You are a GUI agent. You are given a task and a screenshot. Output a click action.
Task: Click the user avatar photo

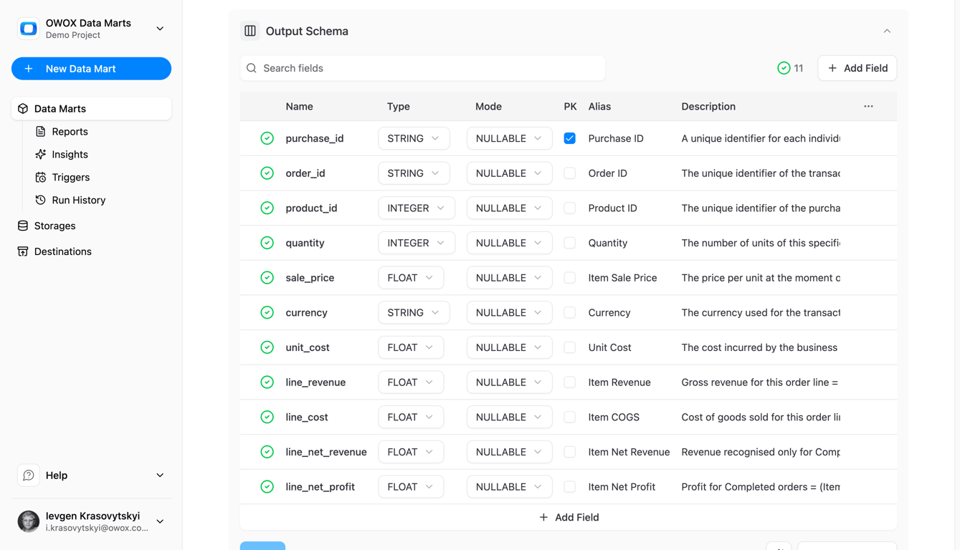click(x=29, y=521)
